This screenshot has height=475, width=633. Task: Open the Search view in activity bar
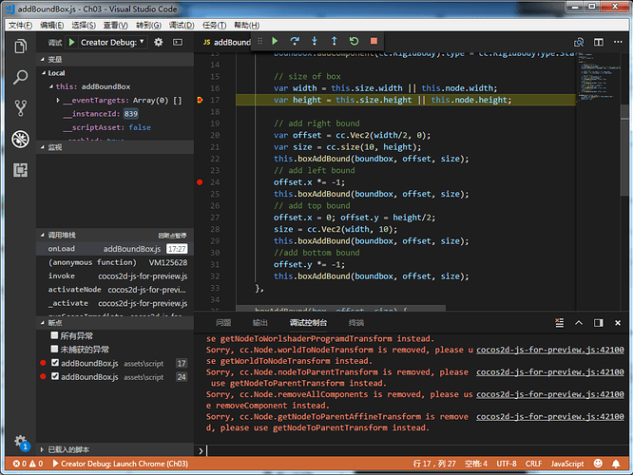[x=19, y=76]
